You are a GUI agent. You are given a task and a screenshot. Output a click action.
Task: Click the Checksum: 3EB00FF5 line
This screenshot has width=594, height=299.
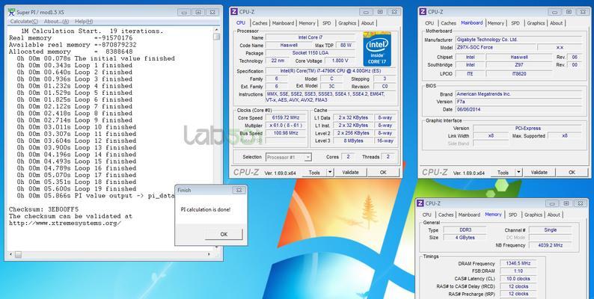43,209
